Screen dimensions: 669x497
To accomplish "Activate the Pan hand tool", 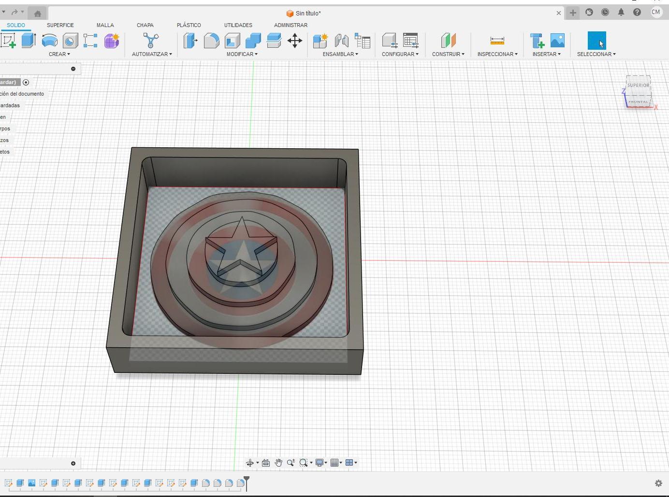I will point(278,463).
